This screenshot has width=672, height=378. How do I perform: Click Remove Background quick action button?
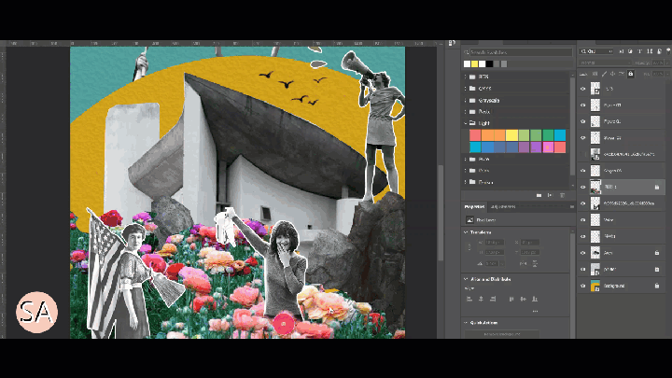pos(502,334)
